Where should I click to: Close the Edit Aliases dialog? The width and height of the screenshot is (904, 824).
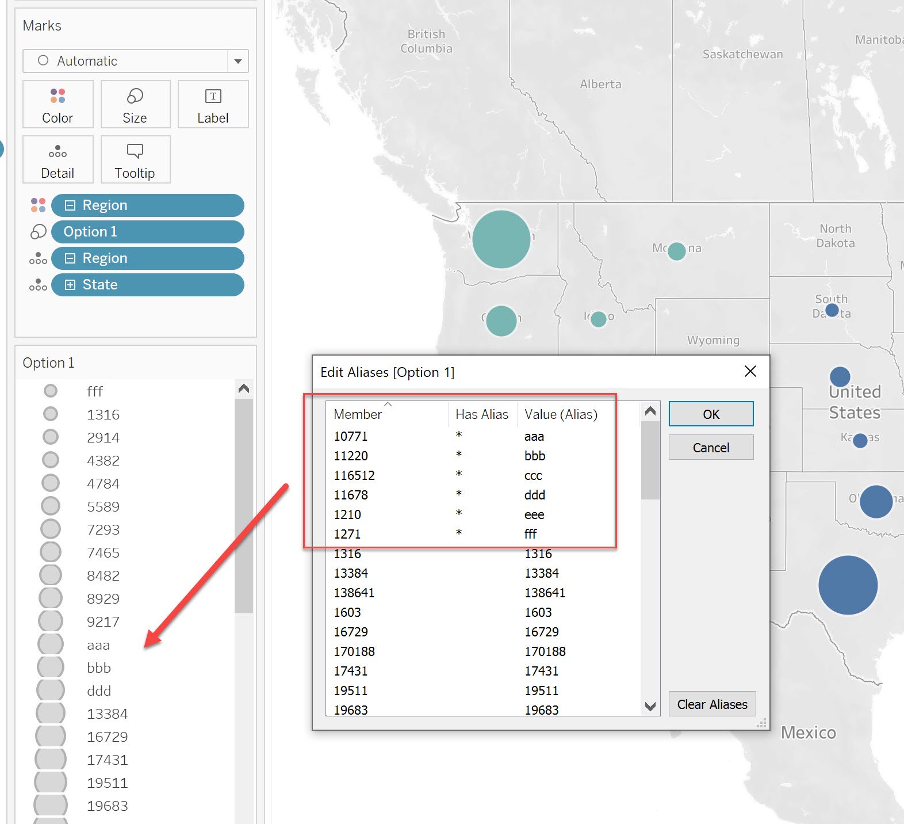750,372
